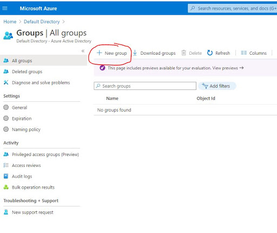Open Deleted groups in sidebar
The height and width of the screenshot is (233, 277).
(27, 72)
